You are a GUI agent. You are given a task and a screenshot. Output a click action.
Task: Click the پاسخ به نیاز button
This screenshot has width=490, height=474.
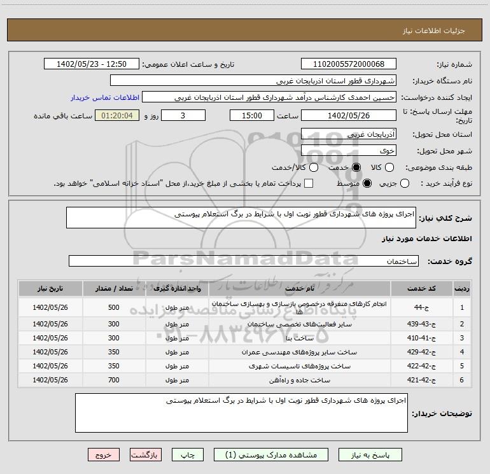pos(370,455)
